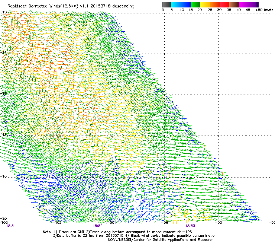Image resolution: width=275 pixels, height=242 pixels.
Task: Click the brown 35-40 knots legend segment
Action: (x=234, y=4)
